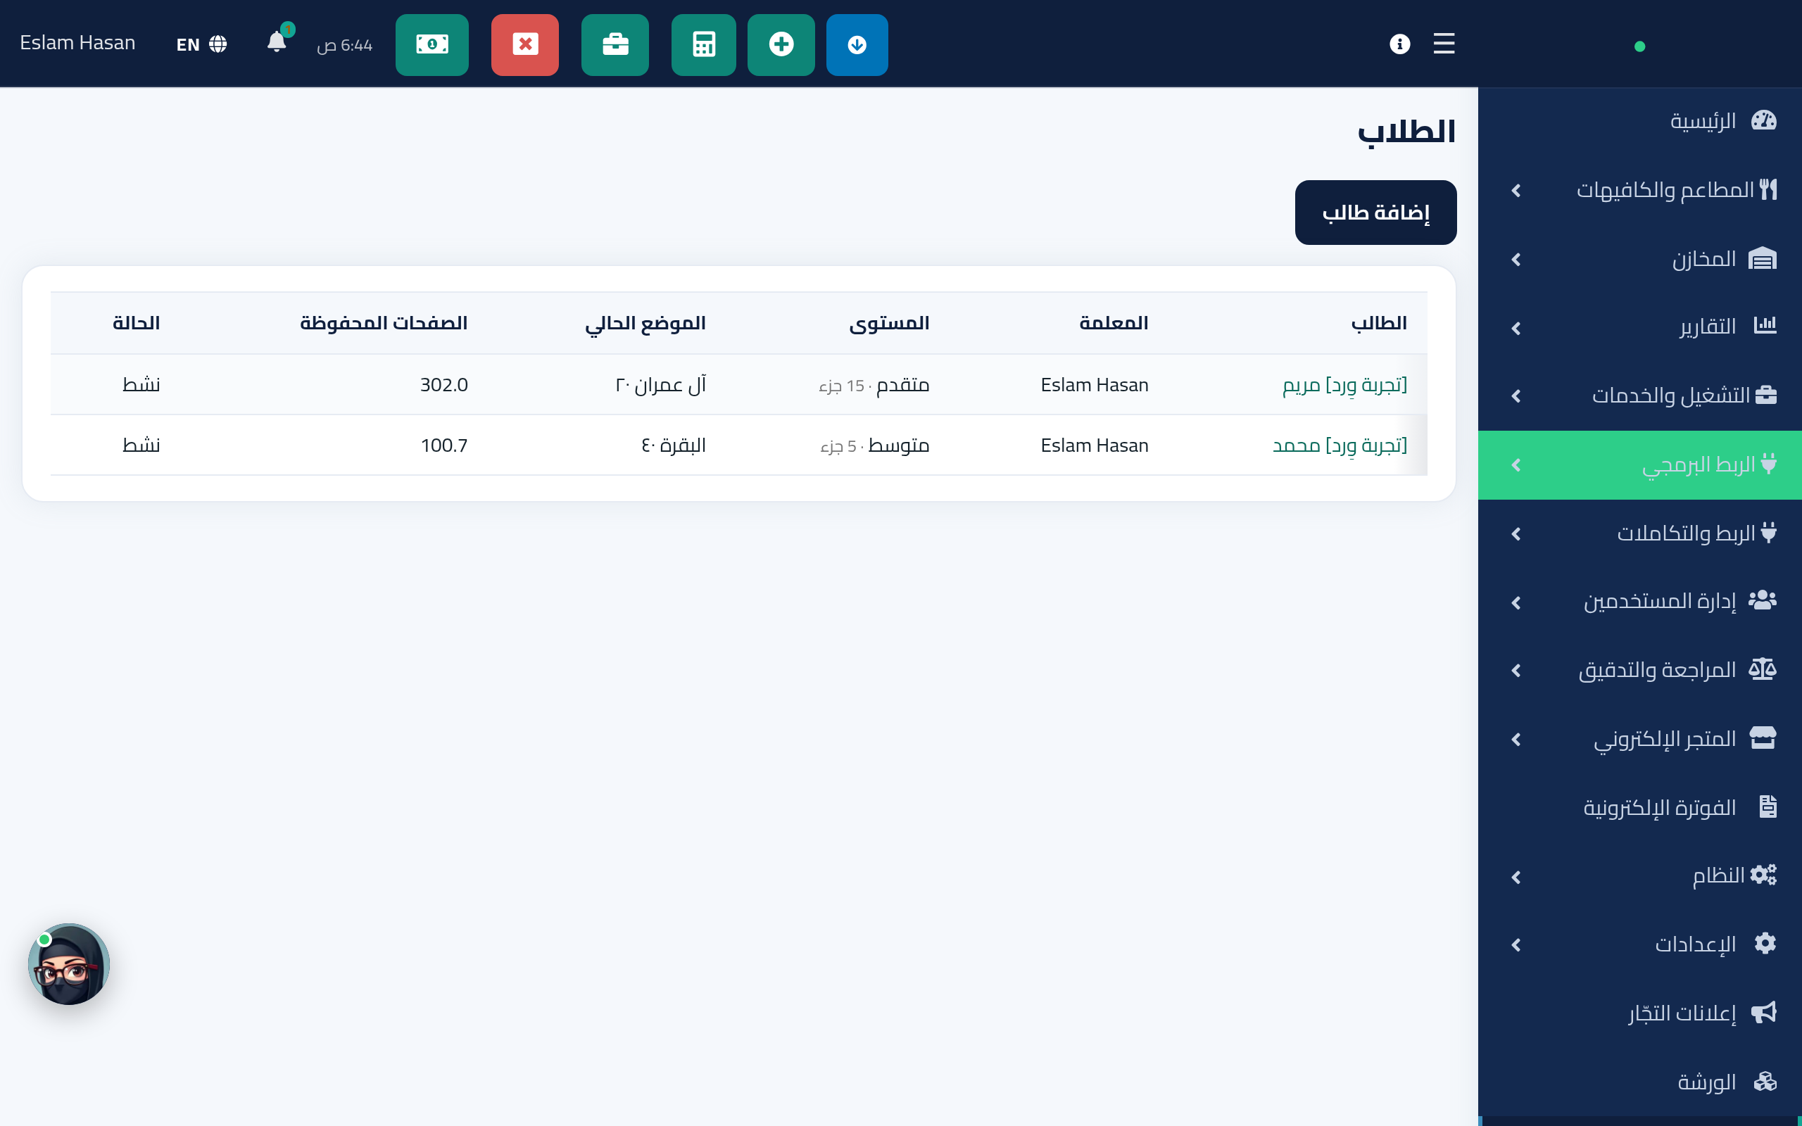Viewport: 1802px width, 1126px height.
Task: Expand الإعدادات chevron
Action: (1516, 945)
